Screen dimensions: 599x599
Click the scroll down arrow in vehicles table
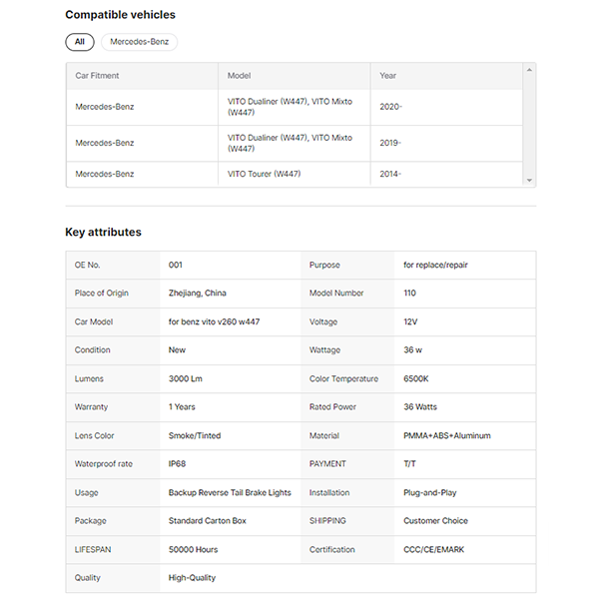[530, 181]
